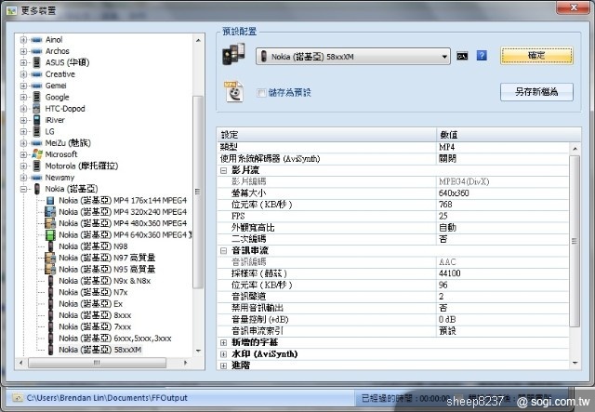Collapse the 音訊串流 settings group
Image resolution: width=595 pixels, height=412 pixels.
click(x=223, y=250)
